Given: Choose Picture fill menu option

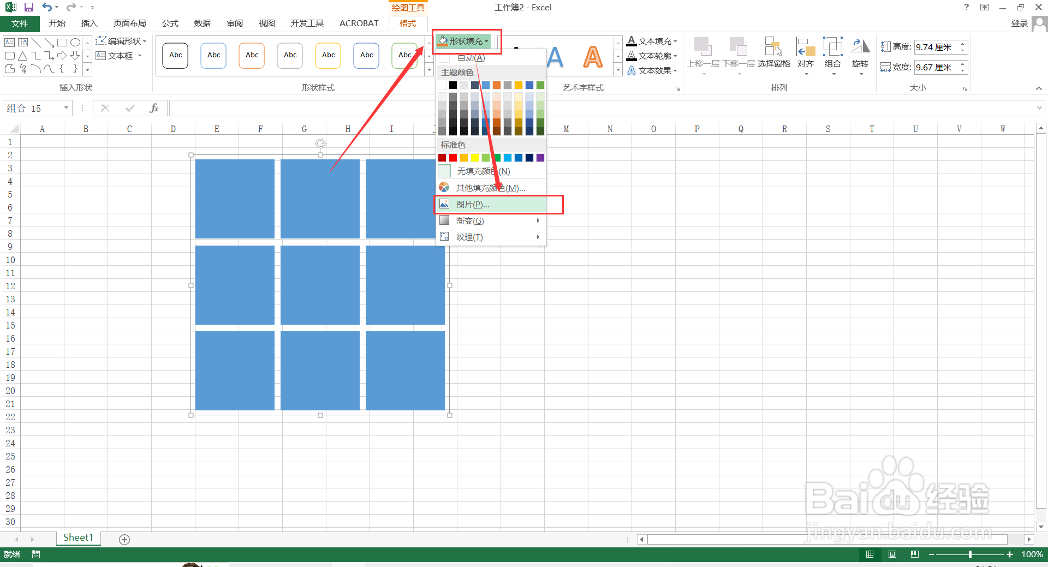Looking at the screenshot, I should (x=491, y=205).
